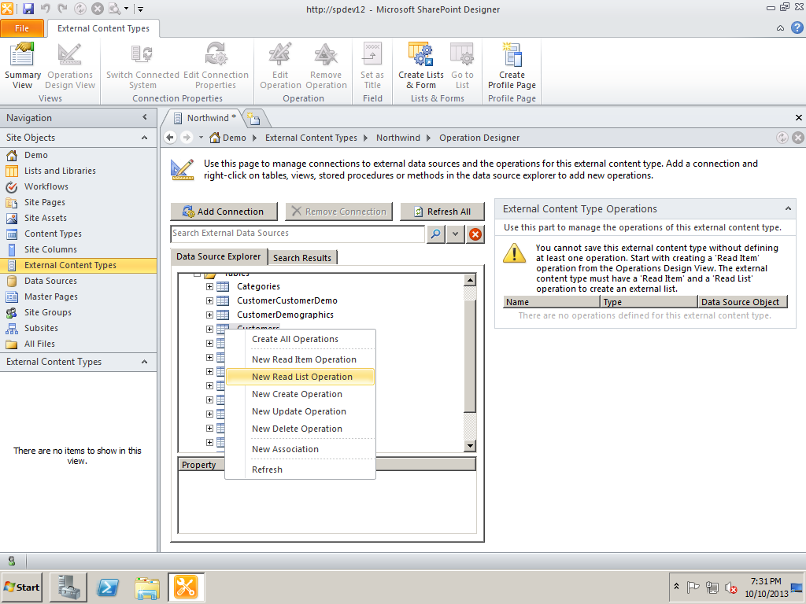Image resolution: width=806 pixels, height=604 pixels.
Task: Collapse External Content Type Operations panel
Action: 787,208
